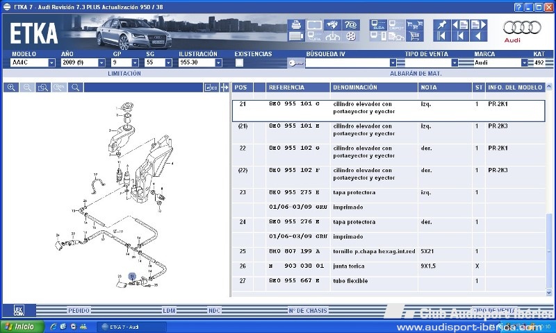Click the ST column header
556x333 pixels.
click(479, 87)
